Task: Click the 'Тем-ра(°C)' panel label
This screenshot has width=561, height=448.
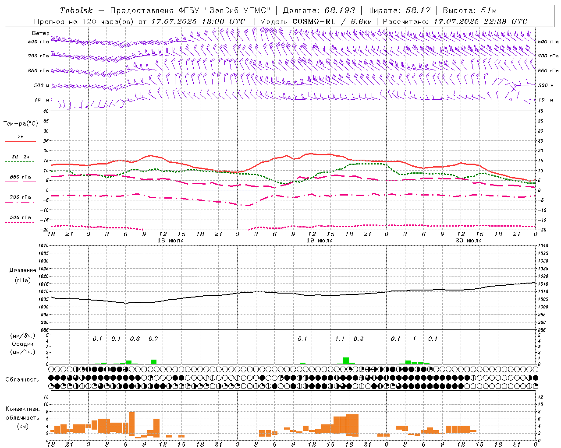Action: (x=21, y=124)
